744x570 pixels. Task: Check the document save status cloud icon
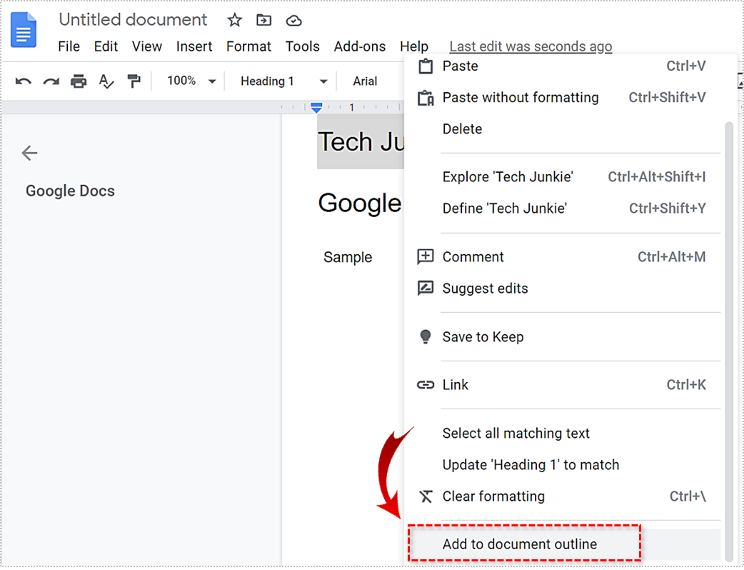293,20
